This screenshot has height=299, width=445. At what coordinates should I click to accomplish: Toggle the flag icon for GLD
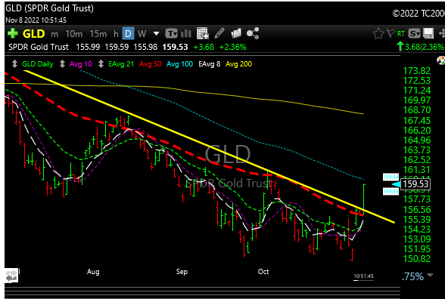[x=391, y=33]
